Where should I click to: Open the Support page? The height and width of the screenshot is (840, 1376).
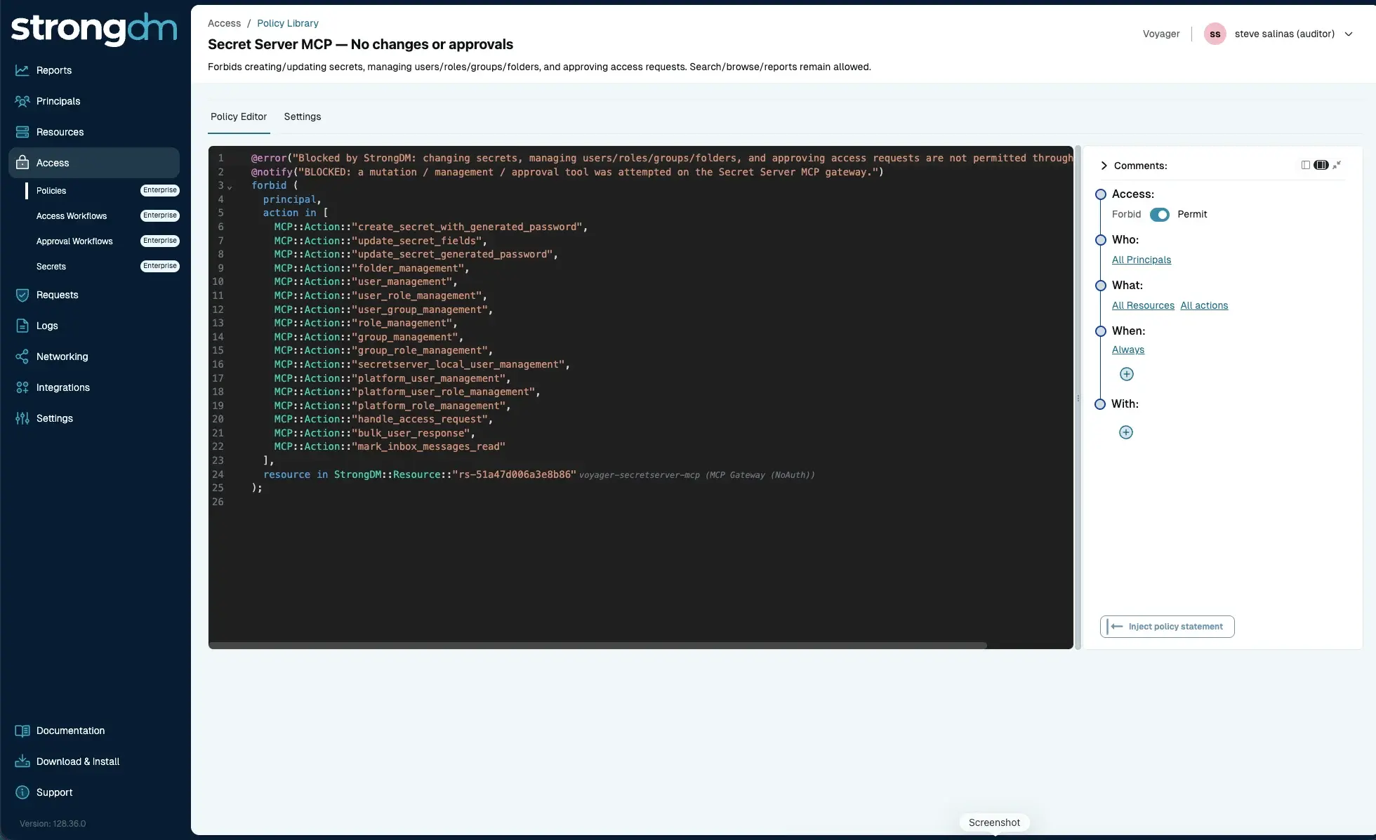tap(54, 792)
